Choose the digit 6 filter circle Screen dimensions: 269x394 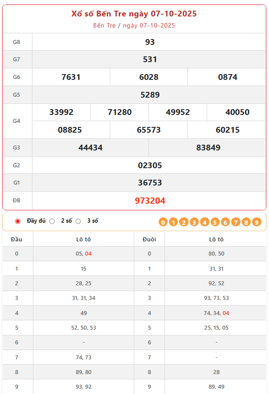pyautogui.click(x=225, y=222)
